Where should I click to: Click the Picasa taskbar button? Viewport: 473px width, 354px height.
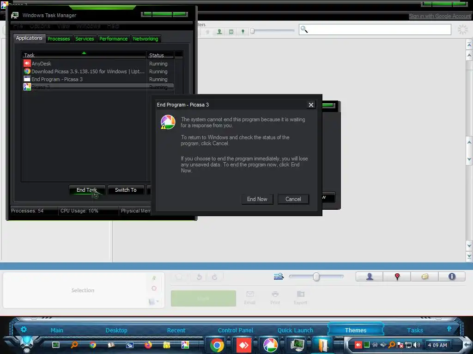coord(271,345)
